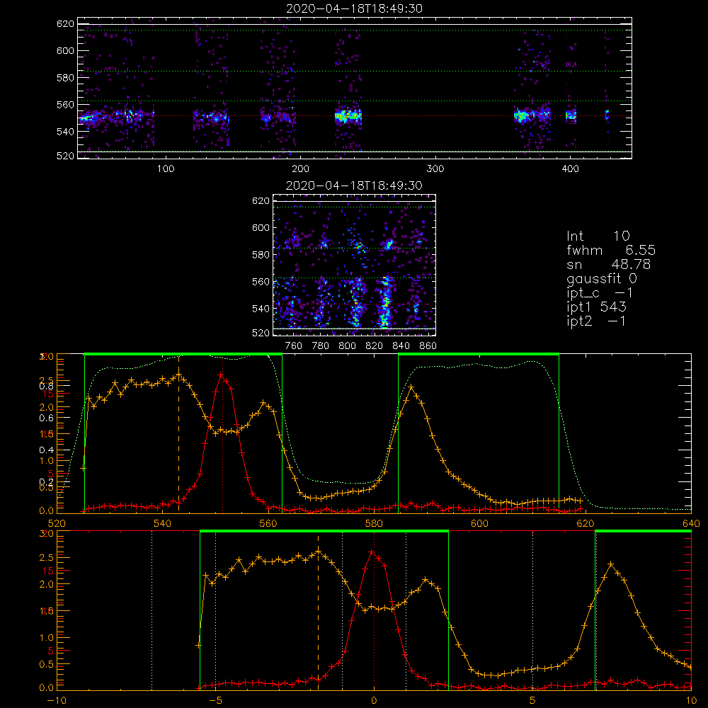The height and width of the screenshot is (708, 708).
Task: Click y-axis label 620 of top spectrogram
Action: coord(65,24)
